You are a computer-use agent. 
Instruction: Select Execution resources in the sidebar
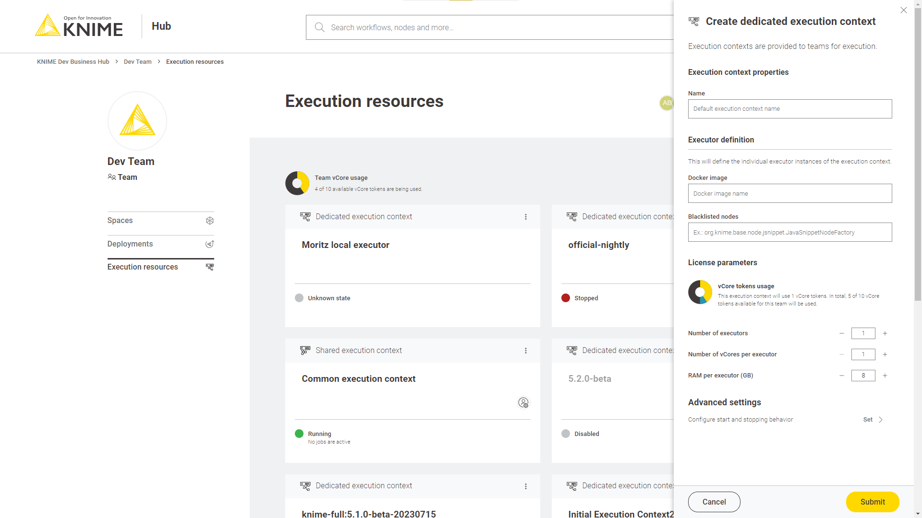click(x=160, y=267)
